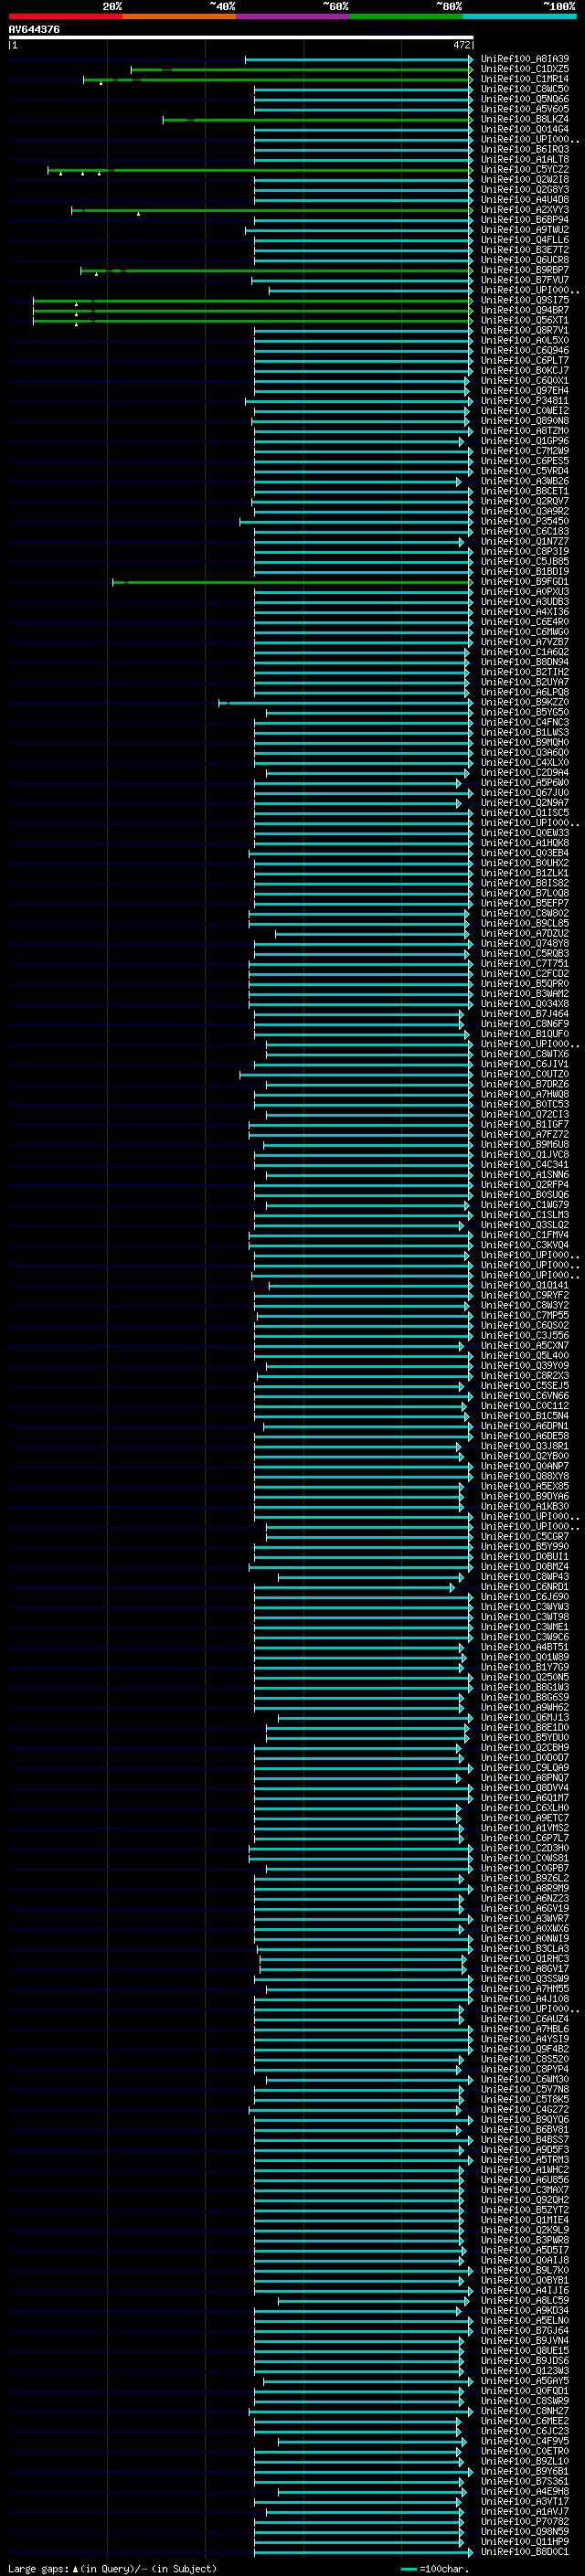The height and width of the screenshot is (2576, 585).
Task: Open the last hit UniRef100_B8D0C1
Action: pos(525,2551)
